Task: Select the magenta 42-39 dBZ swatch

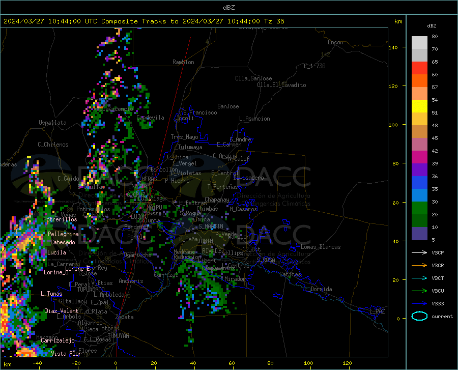Action: [x=419, y=157]
